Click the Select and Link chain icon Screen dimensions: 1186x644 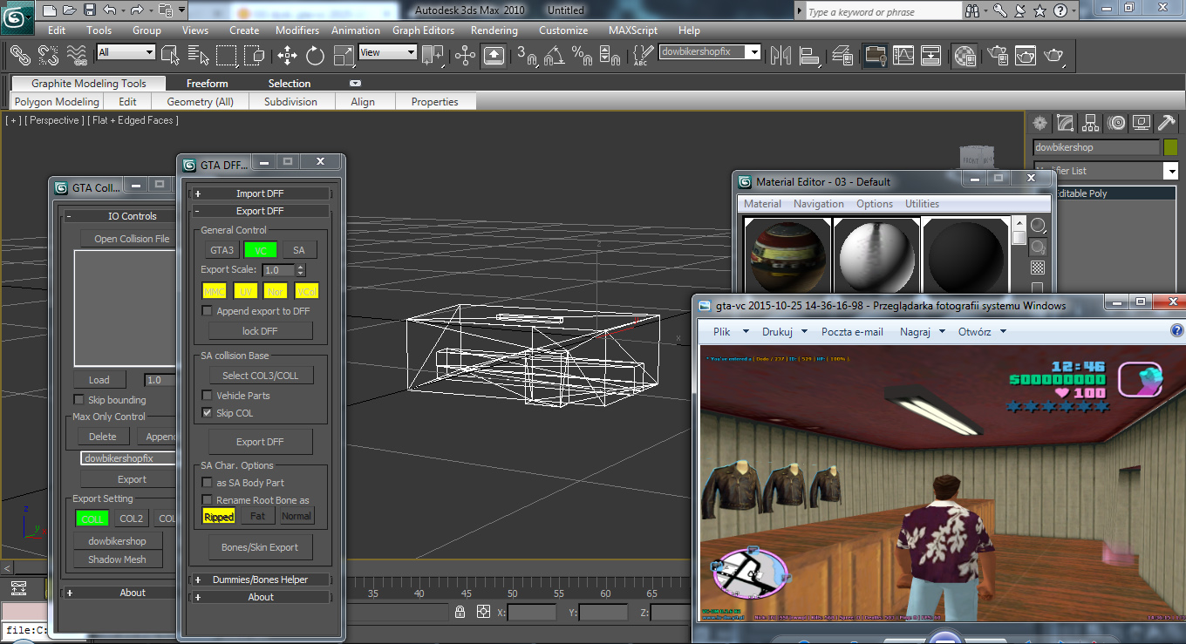click(x=19, y=56)
